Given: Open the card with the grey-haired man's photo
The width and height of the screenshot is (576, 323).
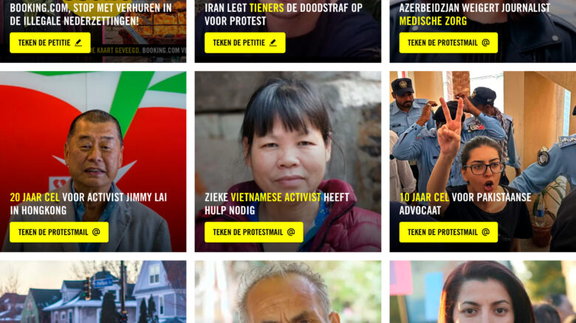Looking at the screenshot, I should 288,292.
